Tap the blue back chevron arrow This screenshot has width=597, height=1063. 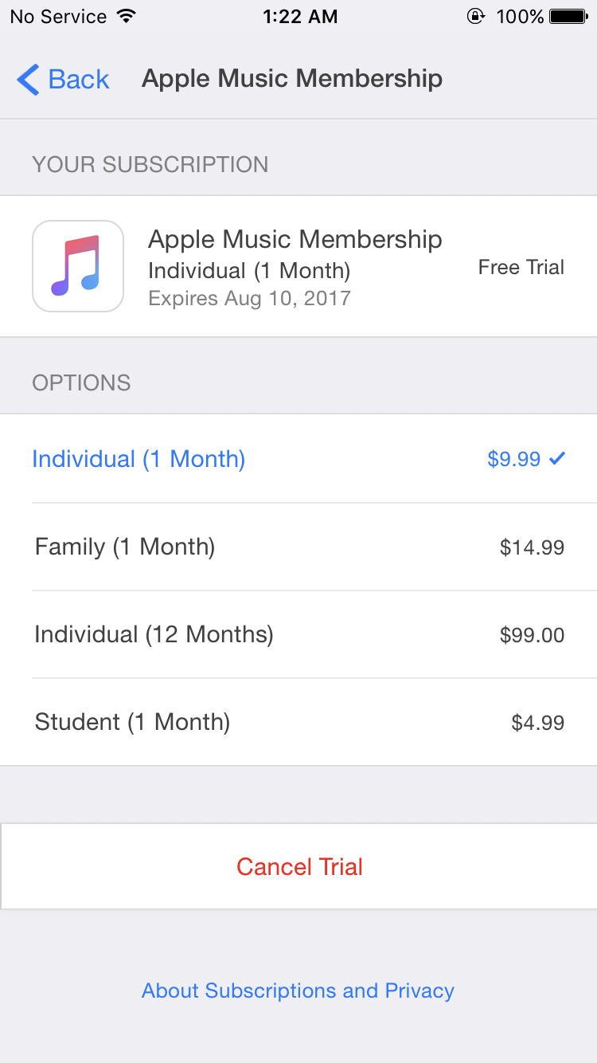(28, 80)
